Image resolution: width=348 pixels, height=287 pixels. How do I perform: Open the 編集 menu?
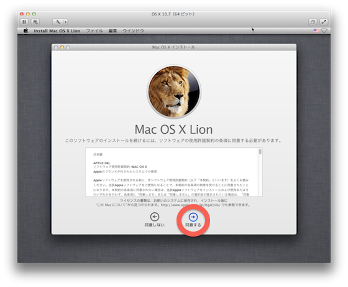click(112, 31)
